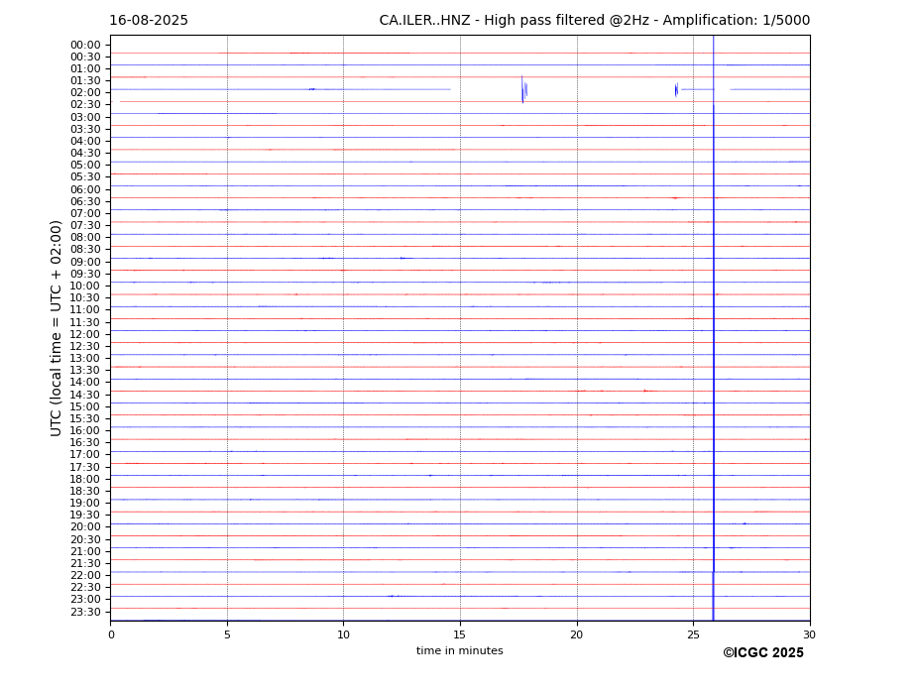Image resolution: width=919 pixels, height=690 pixels.
Task: Click the 00:00 time label
Action: point(85,46)
